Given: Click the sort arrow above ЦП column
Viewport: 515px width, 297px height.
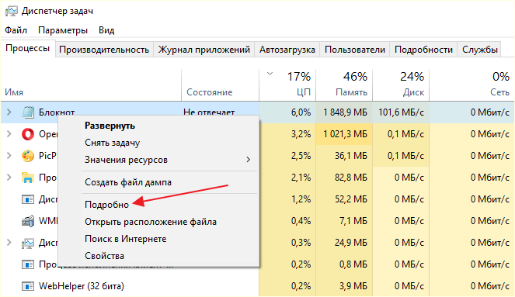Looking at the screenshot, I should [x=270, y=74].
